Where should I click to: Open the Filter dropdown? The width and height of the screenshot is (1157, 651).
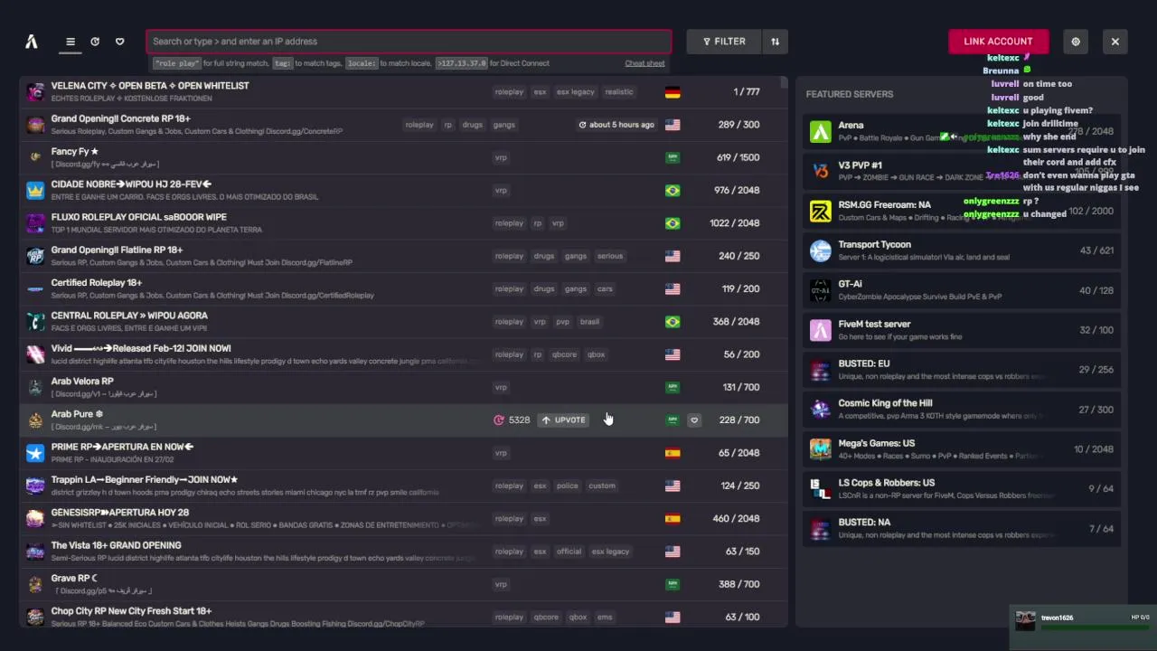pos(724,42)
